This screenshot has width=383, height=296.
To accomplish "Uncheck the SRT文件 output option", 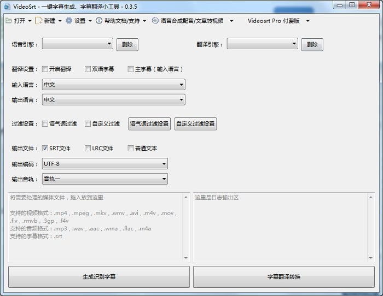I will 45,148.
